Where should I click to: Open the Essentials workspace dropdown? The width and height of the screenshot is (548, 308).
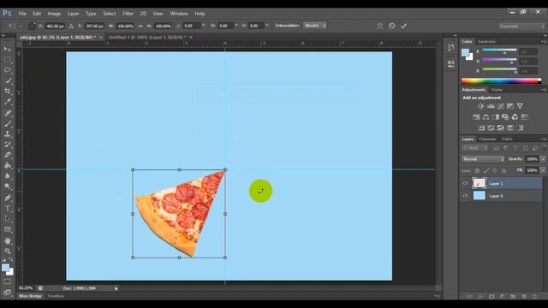click(x=521, y=26)
